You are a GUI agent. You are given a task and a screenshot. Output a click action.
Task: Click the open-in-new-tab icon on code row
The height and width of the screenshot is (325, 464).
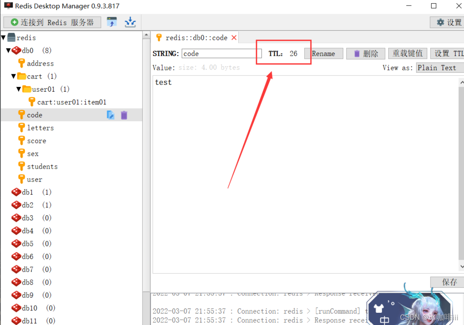click(110, 115)
